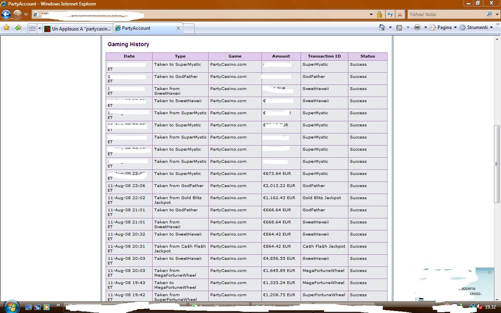This screenshot has height=313, width=501.
Task: Close the PartyAccount tab
Action: 178,28
